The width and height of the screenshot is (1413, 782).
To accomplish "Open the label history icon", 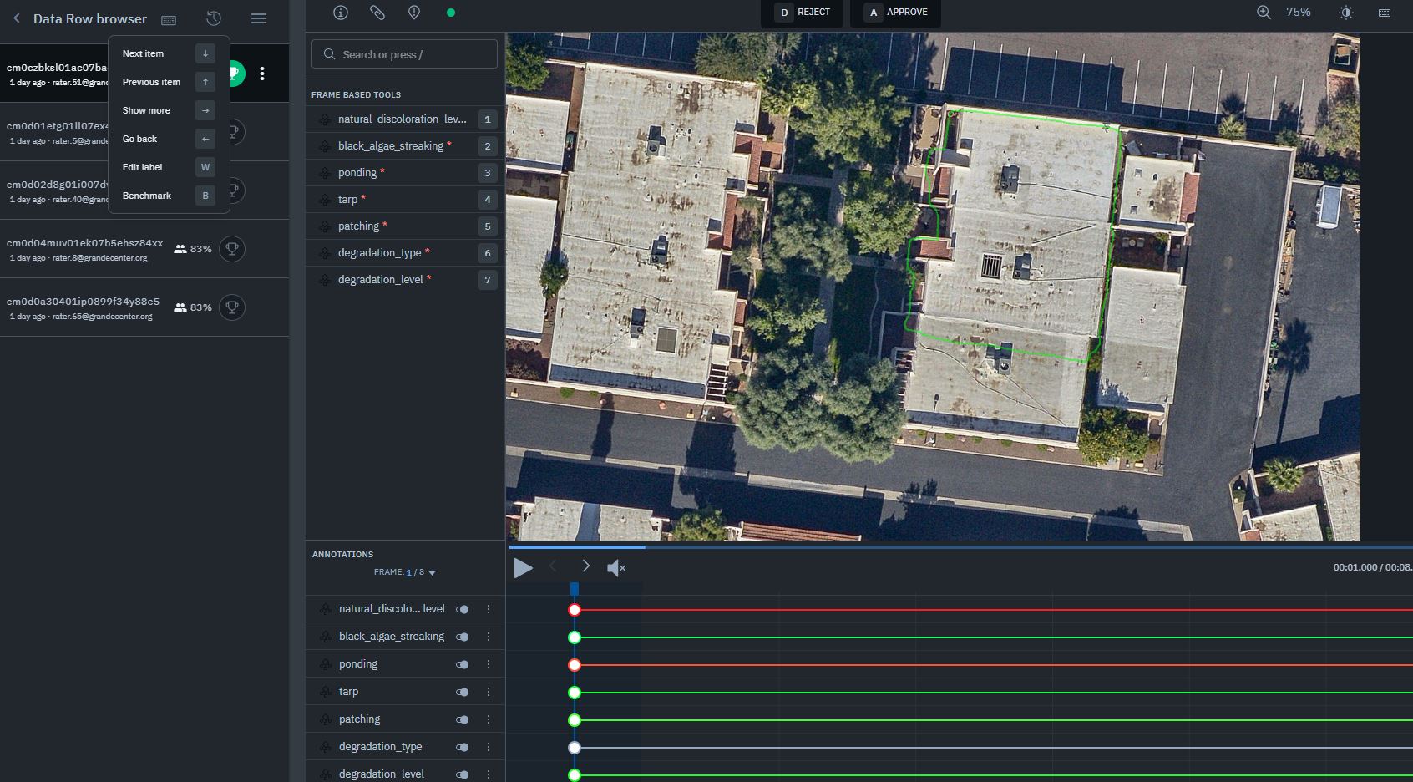I will pos(212,18).
